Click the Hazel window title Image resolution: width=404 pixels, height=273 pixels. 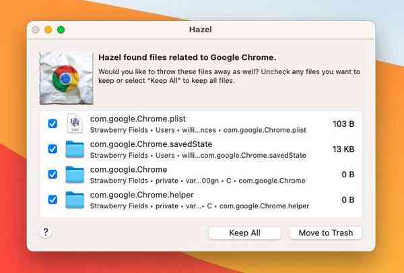pyautogui.click(x=201, y=30)
